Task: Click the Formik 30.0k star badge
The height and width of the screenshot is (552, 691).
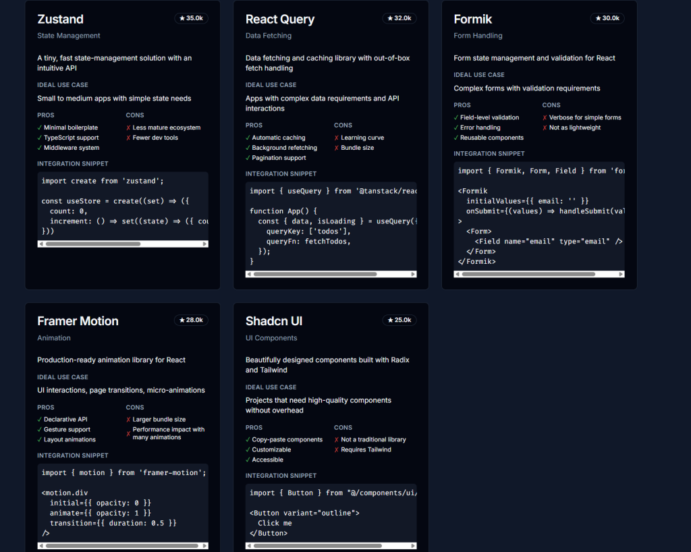Action: click(x=607, y=18)
